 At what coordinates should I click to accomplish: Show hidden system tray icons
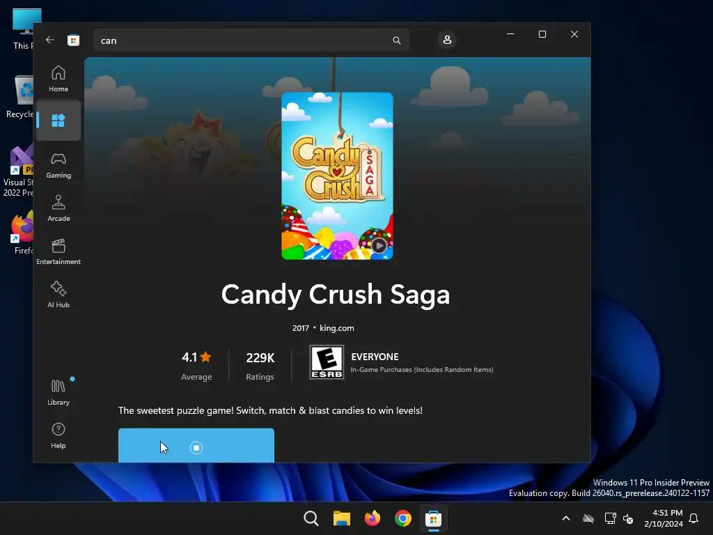pyautogui.click(x=566, y=518)
